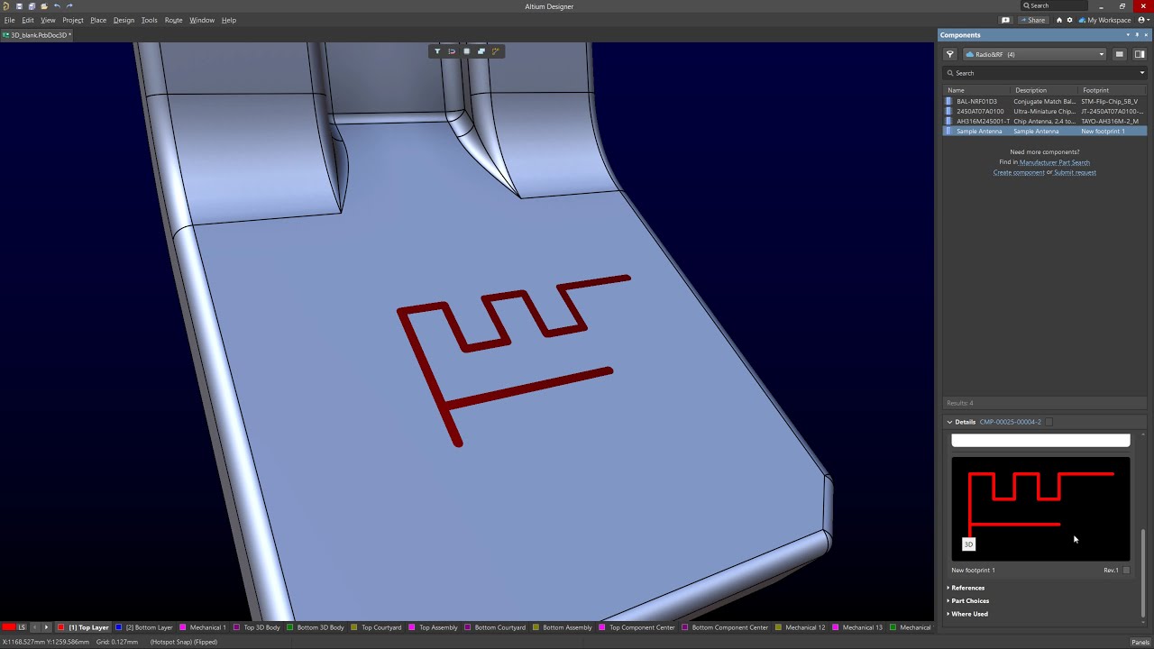Screen dimensions: 1154x649
Task: Click the Save icon in the title bar
Action: [19, 6]
